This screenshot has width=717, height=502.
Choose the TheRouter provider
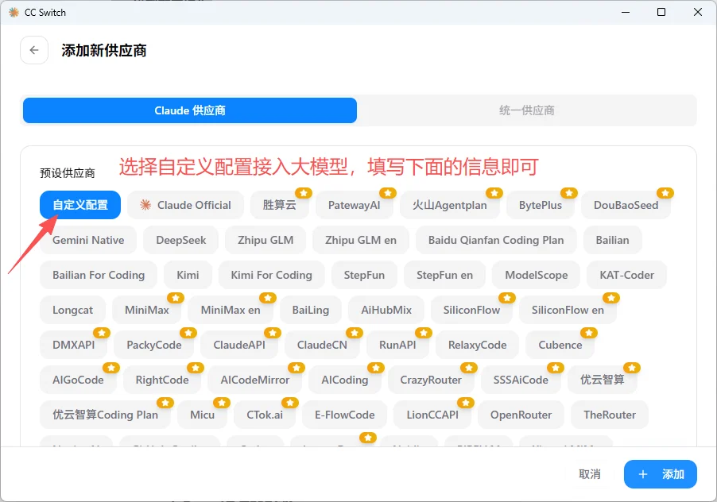pyautogui.click(x=610, y=415)
